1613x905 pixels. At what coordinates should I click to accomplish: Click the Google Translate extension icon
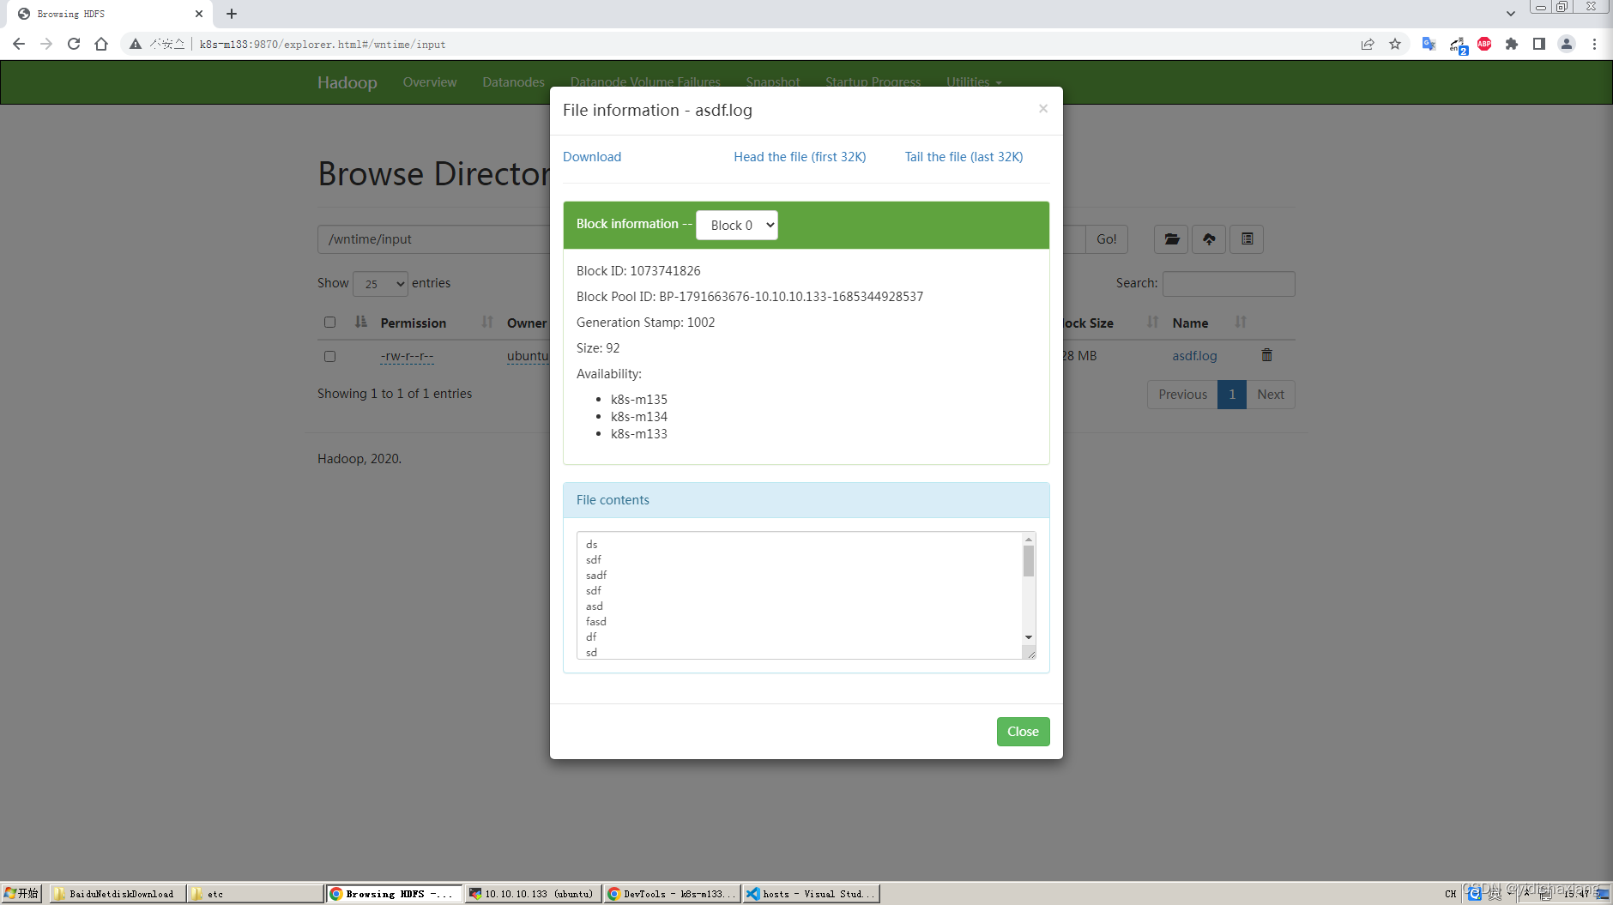[x=1429, y=44]
